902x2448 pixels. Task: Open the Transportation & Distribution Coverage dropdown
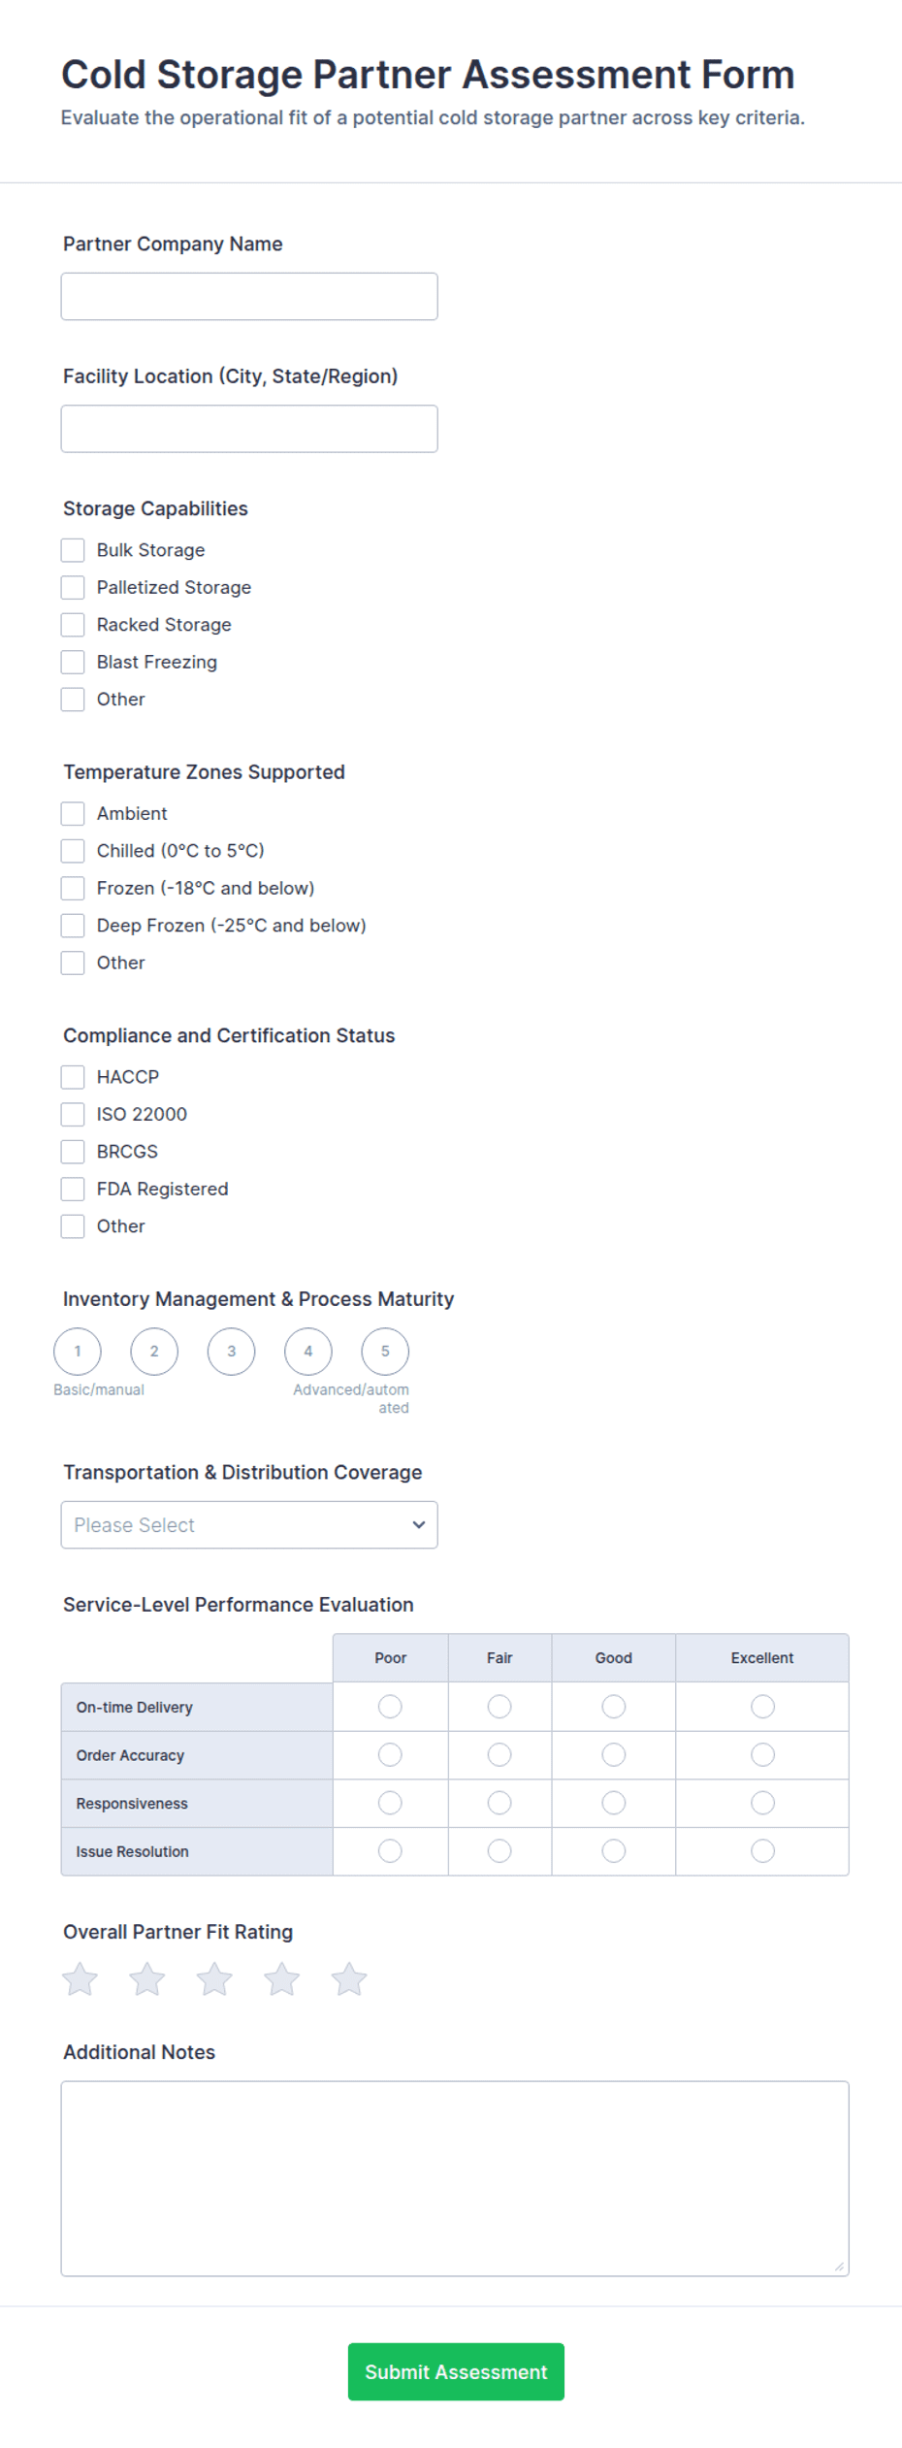[248, 1524]
